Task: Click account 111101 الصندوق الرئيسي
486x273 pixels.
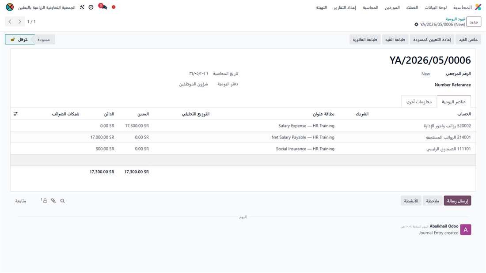Action: pyautogui.click(x=448, y=149)
